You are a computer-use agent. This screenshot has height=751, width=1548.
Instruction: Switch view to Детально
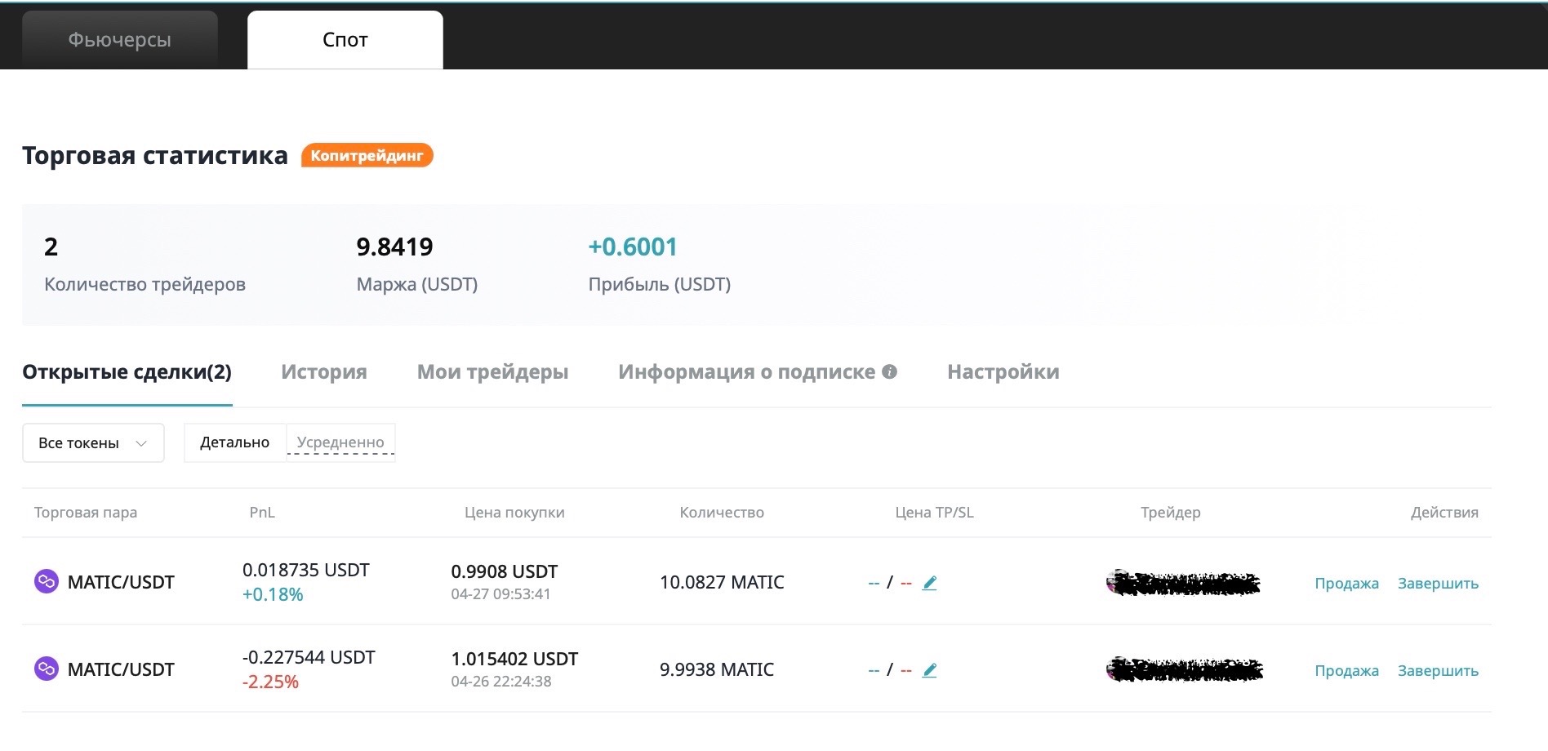(x=235, y=442)
